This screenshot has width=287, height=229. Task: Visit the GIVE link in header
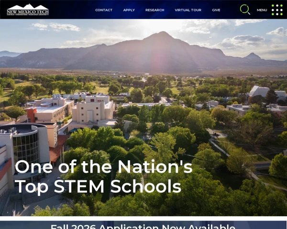216,10
